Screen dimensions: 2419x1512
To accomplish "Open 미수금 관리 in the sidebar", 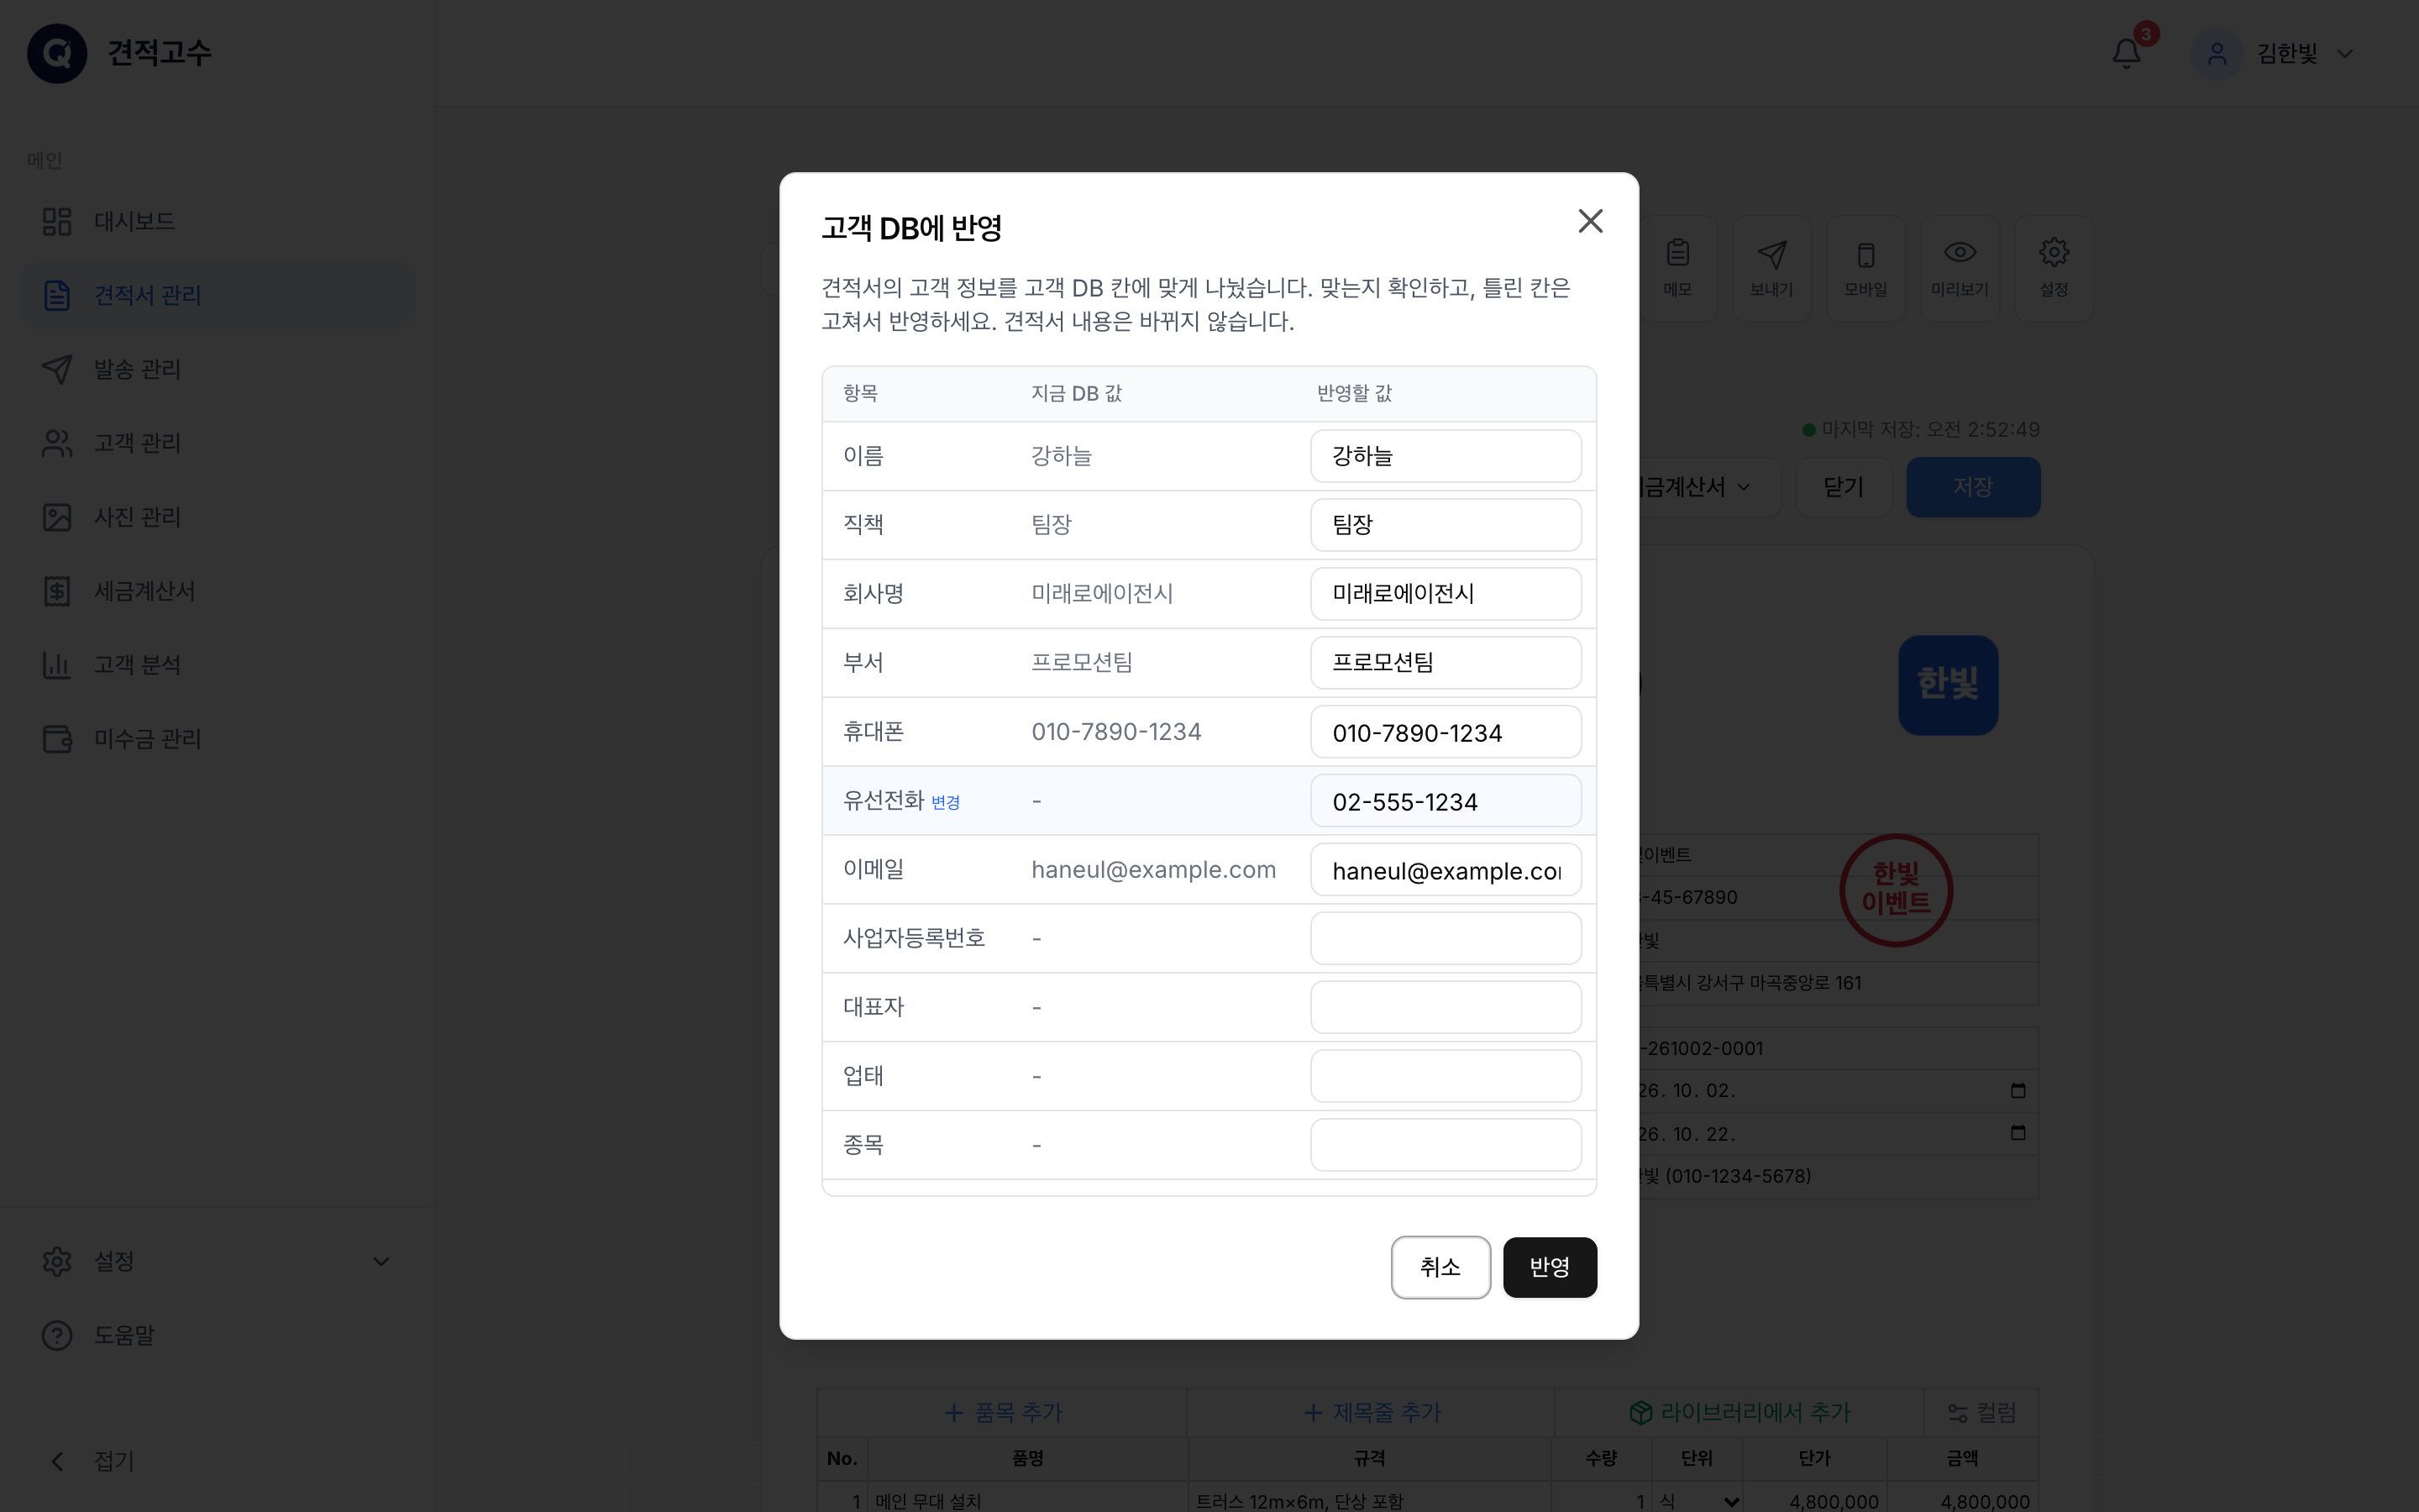I will [x=217, y=739].
